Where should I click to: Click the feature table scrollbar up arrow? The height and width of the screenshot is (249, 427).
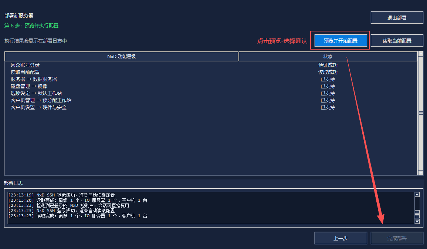point(421,53)
